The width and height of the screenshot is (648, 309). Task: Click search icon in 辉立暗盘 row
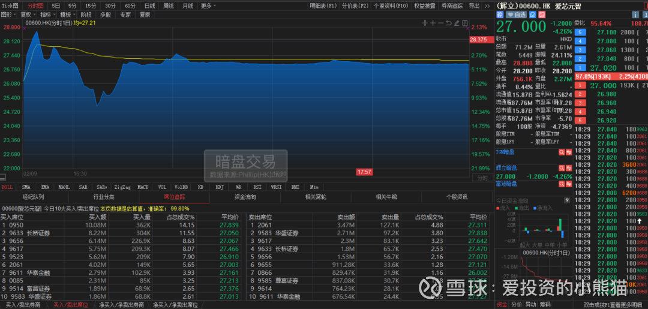[x=562, y=168]
